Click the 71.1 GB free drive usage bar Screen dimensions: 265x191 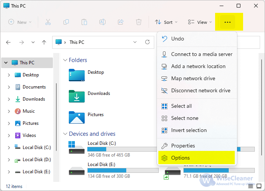[x=219, y=170]
